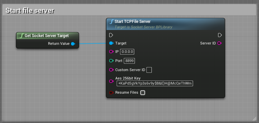Click the IP field showing 0.0.0.0
Viewport: 259px width, 123px height.
(127, 52)
